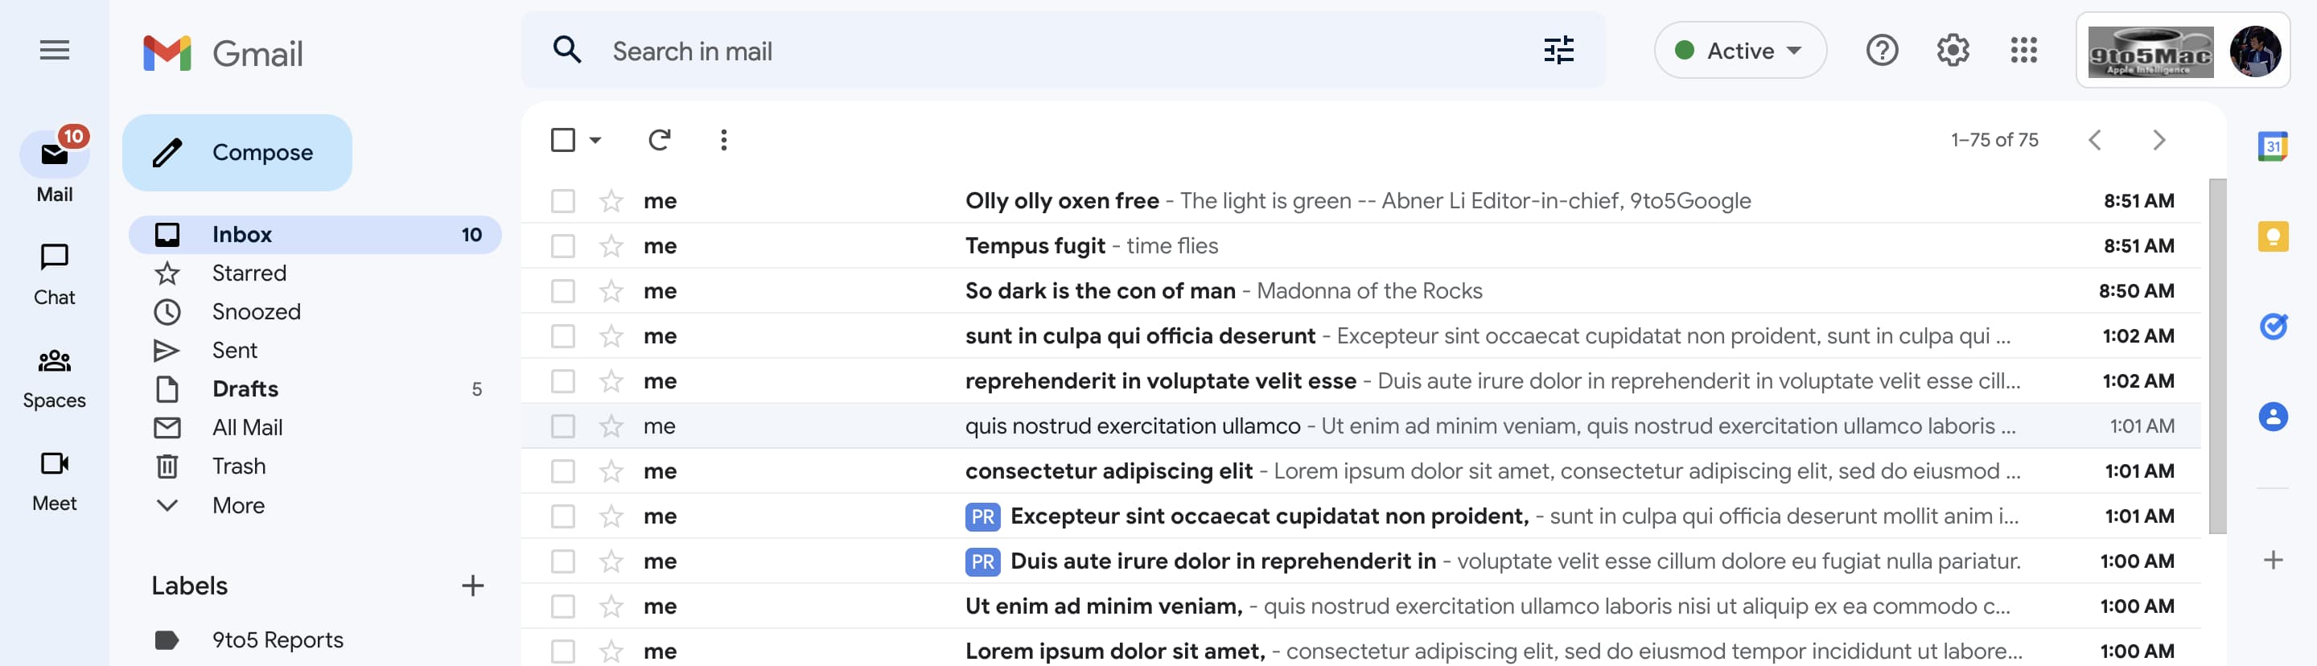Viewport: 2317px width, 666px height.
Task: Open Gmail settings gear
Action: (x=1952, y=51)
